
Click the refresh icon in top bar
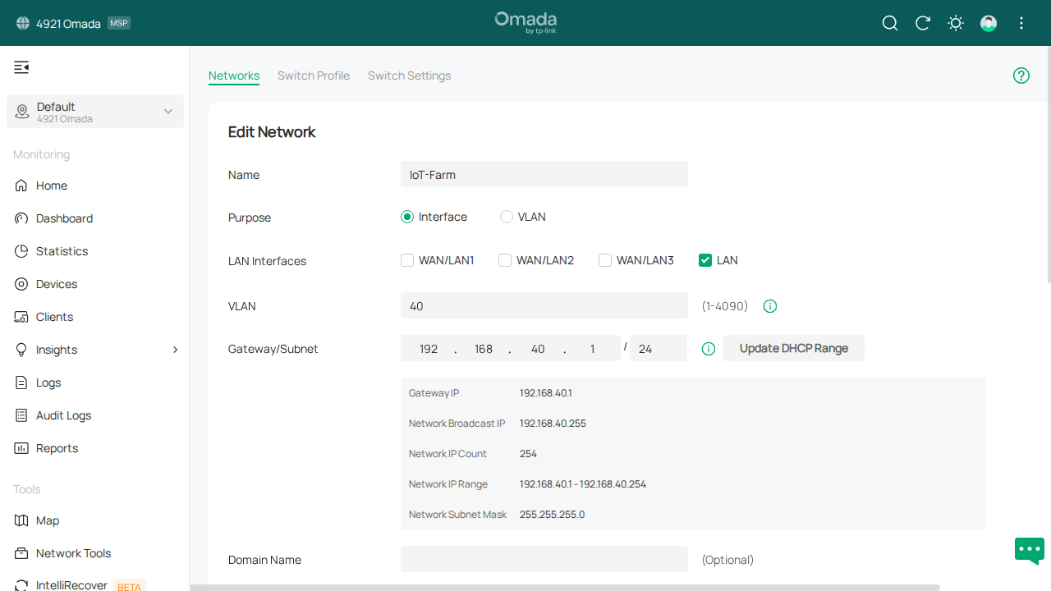922,23
